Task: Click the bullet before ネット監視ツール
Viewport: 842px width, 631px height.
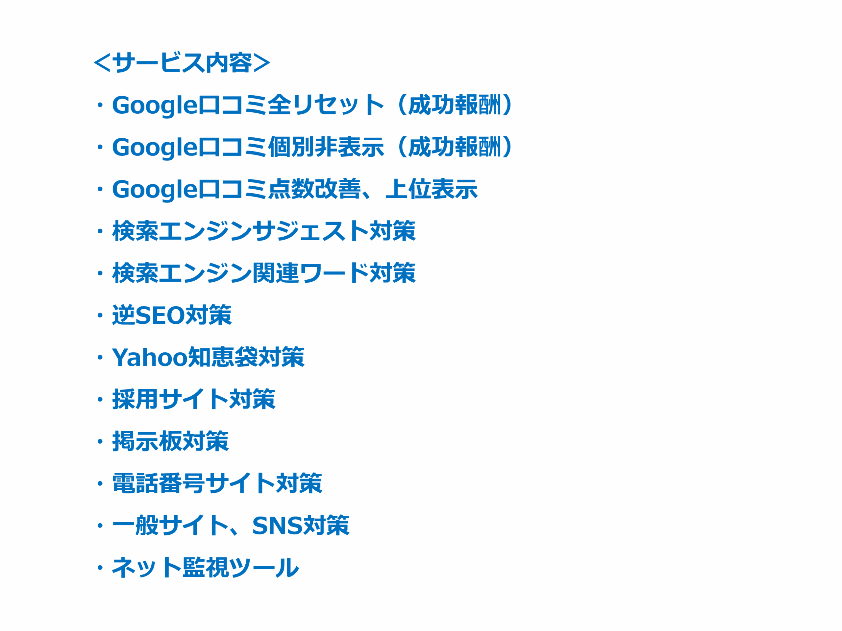Action: pyautogui.click(x=100, y=568)
